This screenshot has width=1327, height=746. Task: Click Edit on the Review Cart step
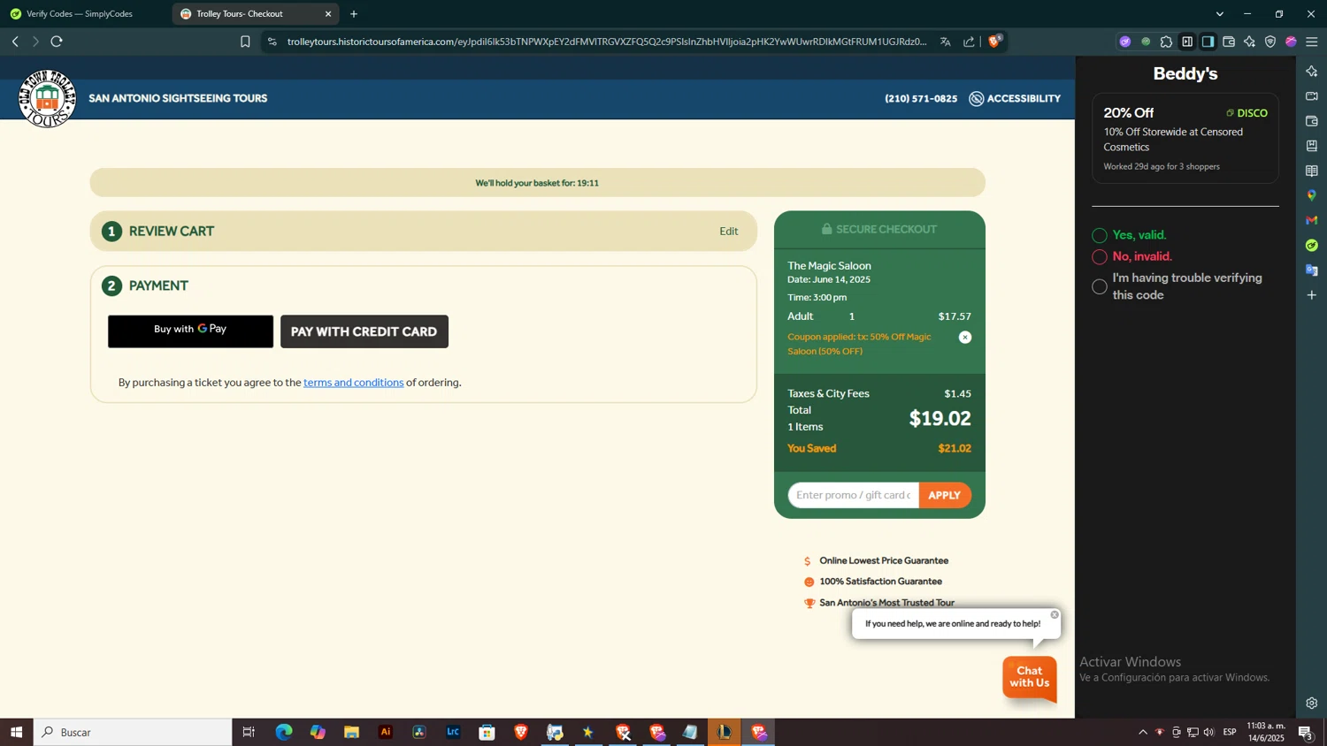click(729, 232)
